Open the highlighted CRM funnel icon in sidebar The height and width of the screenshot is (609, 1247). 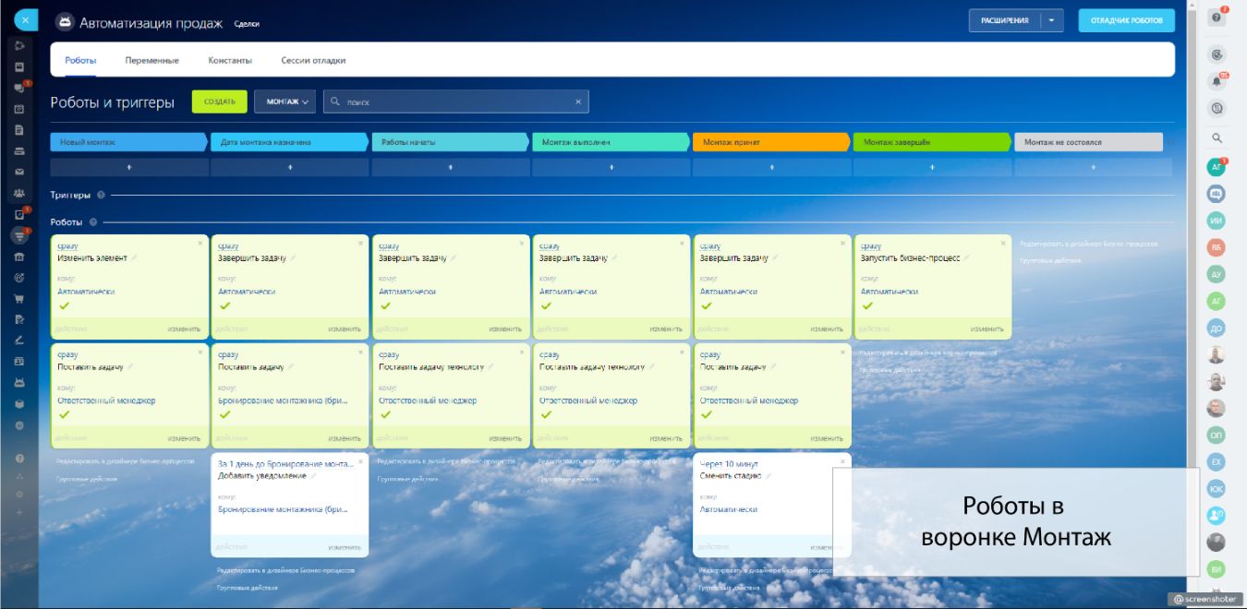coord(18,235)
